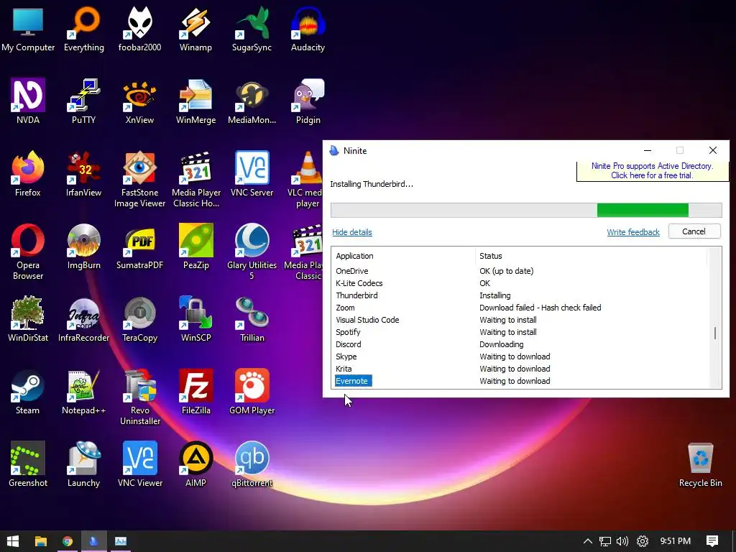Select the Evernote highlighted row
Viewport: 736px width, 552px height.
tap(520, 381)
